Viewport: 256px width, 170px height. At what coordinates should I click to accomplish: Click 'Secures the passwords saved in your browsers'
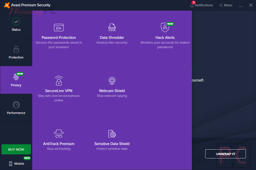pyautogui.click(x=59, y=45)
